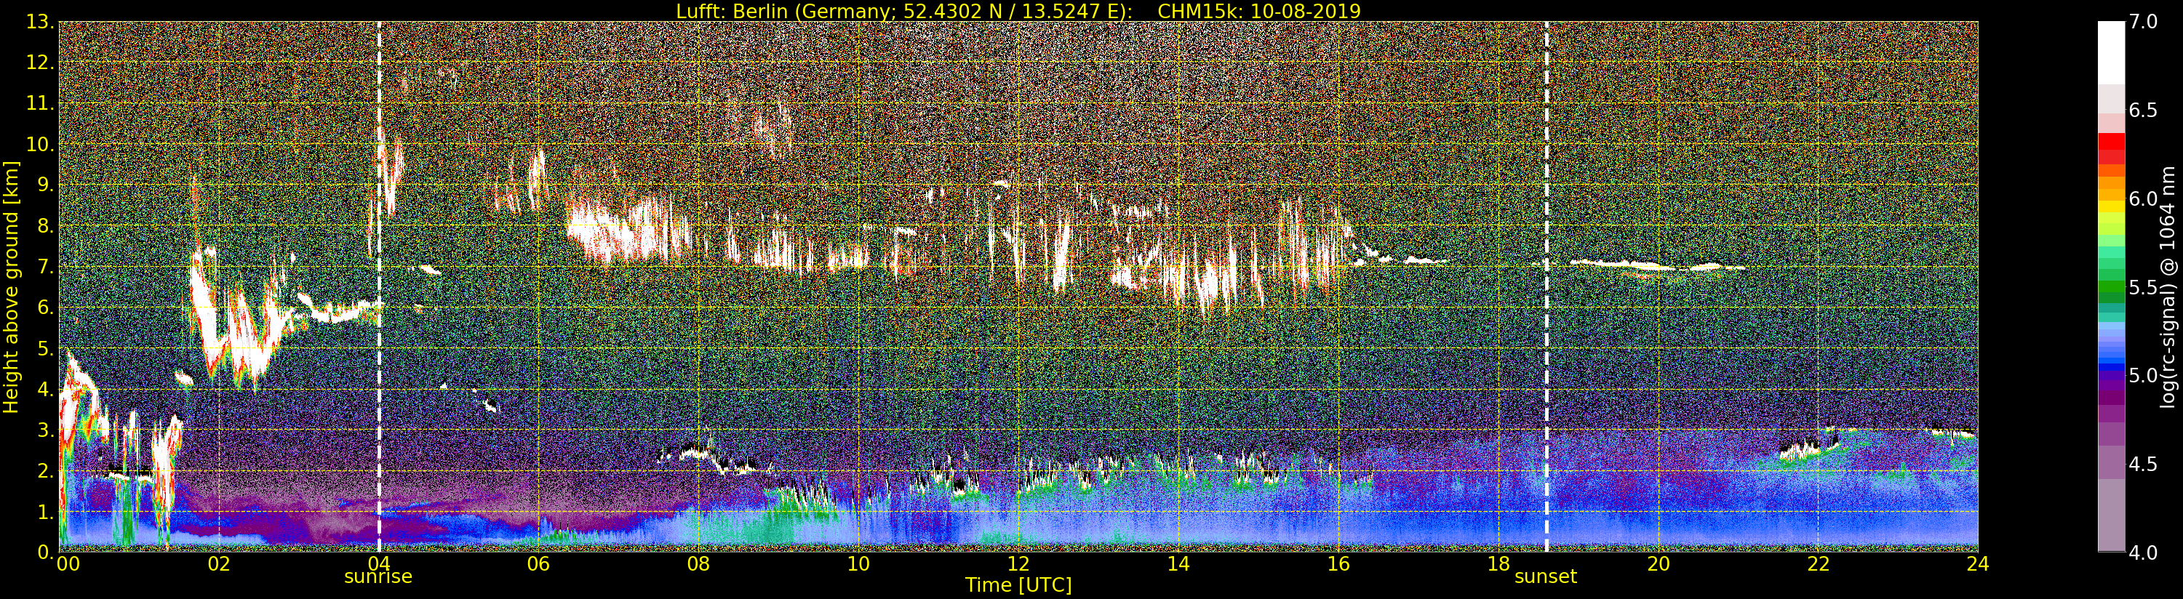Click the colorbar scale beside the plot
The image size is (2183, 599).
coord(2111,286)
